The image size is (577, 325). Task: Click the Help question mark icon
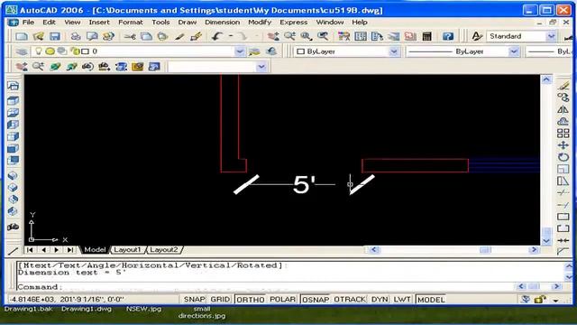[448, 36]
